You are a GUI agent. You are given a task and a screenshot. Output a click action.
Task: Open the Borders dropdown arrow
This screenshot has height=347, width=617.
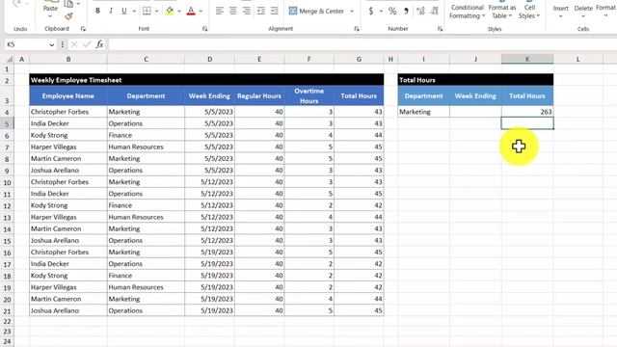pyautogui.click(x=156, y=12)
